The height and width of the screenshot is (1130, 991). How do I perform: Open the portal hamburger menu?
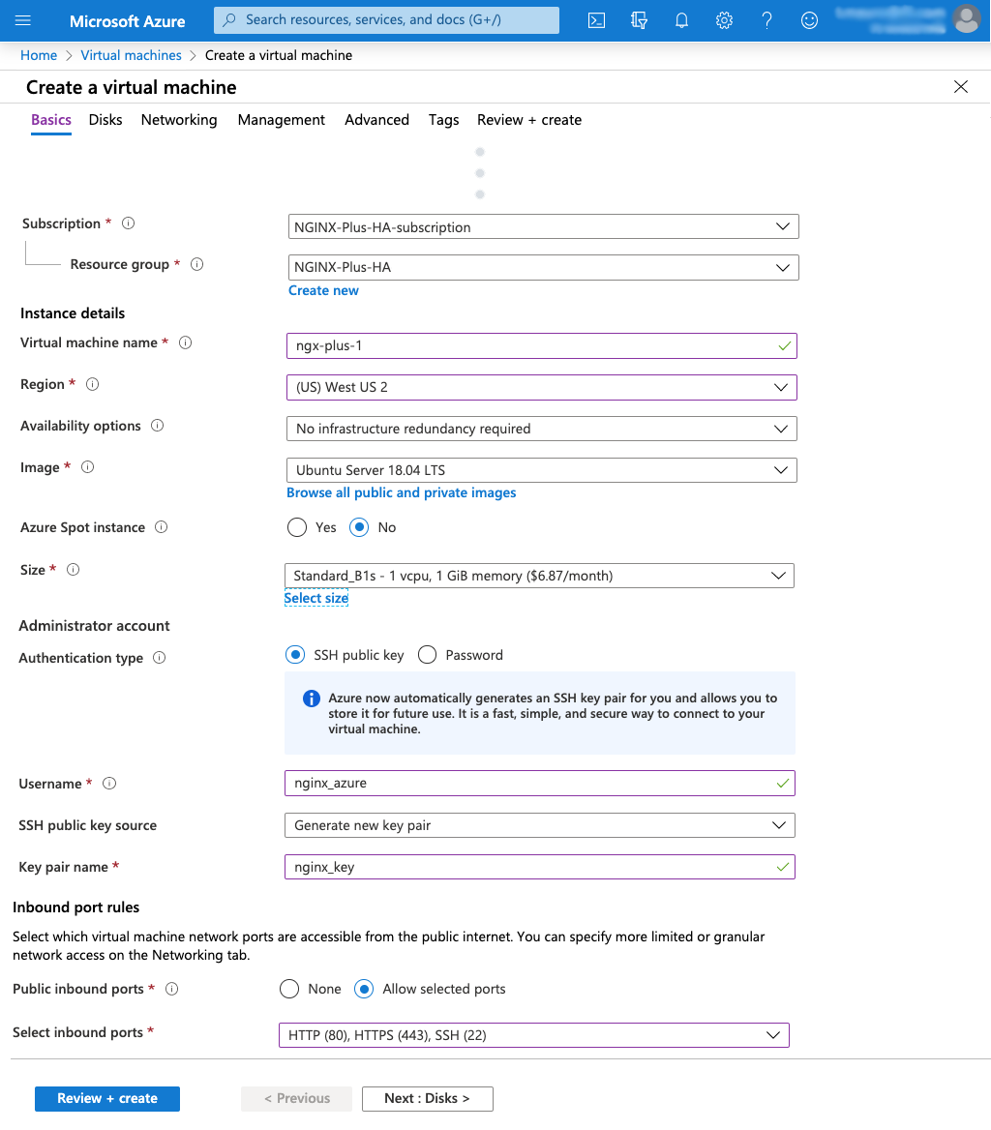pos(23,19)
